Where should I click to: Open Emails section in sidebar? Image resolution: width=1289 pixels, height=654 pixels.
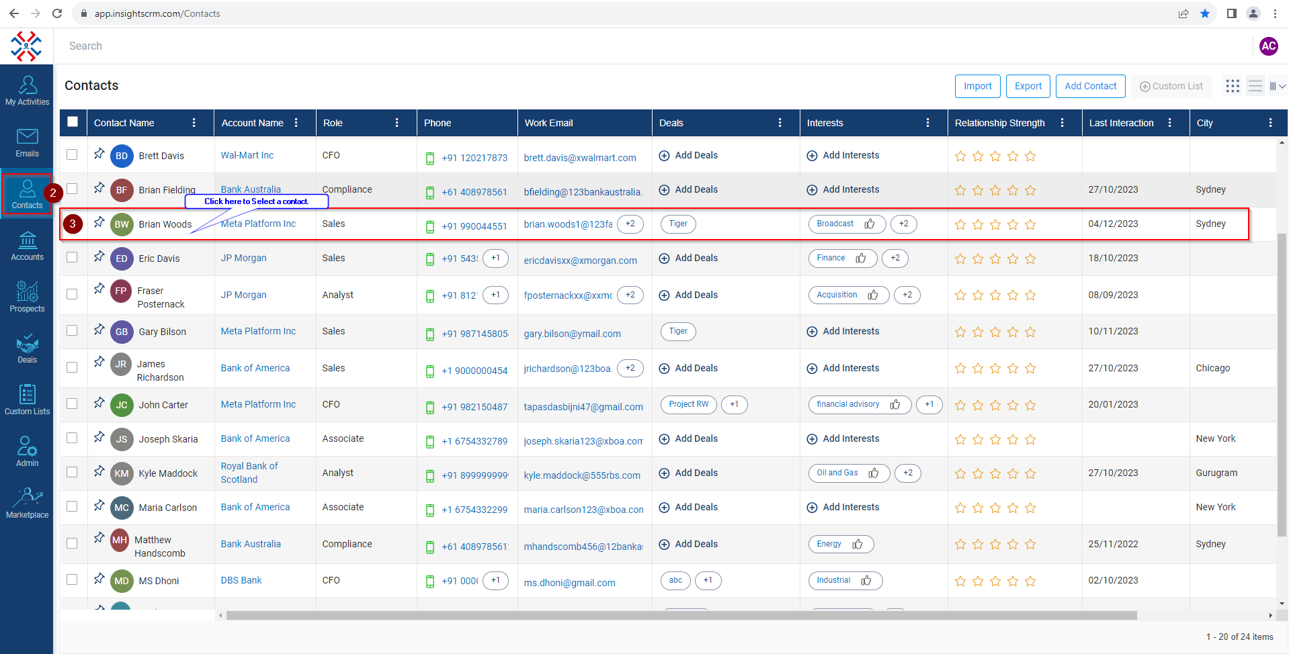(x=27, y=142)
